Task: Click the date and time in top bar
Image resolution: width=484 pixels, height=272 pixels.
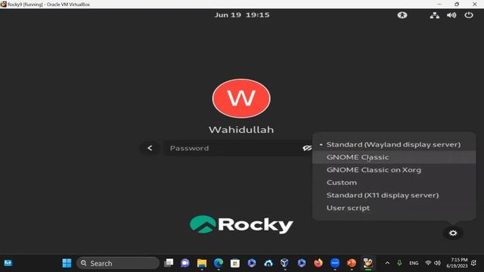Action: point(242,15)
